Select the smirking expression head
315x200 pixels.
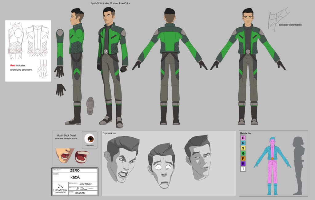point(198,157)
